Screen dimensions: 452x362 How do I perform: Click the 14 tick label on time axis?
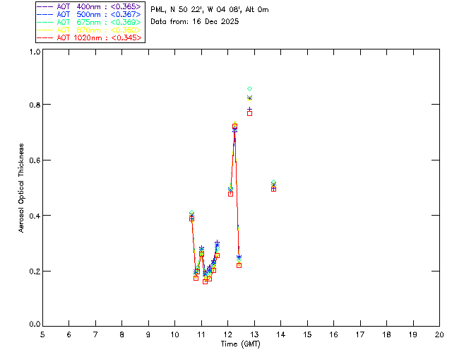pyautogui.click(x=281, y=334)
